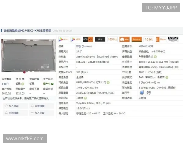Click supply voltage 12.0V (Typ.)
The image size is (183, 146).
click(83, 108)
